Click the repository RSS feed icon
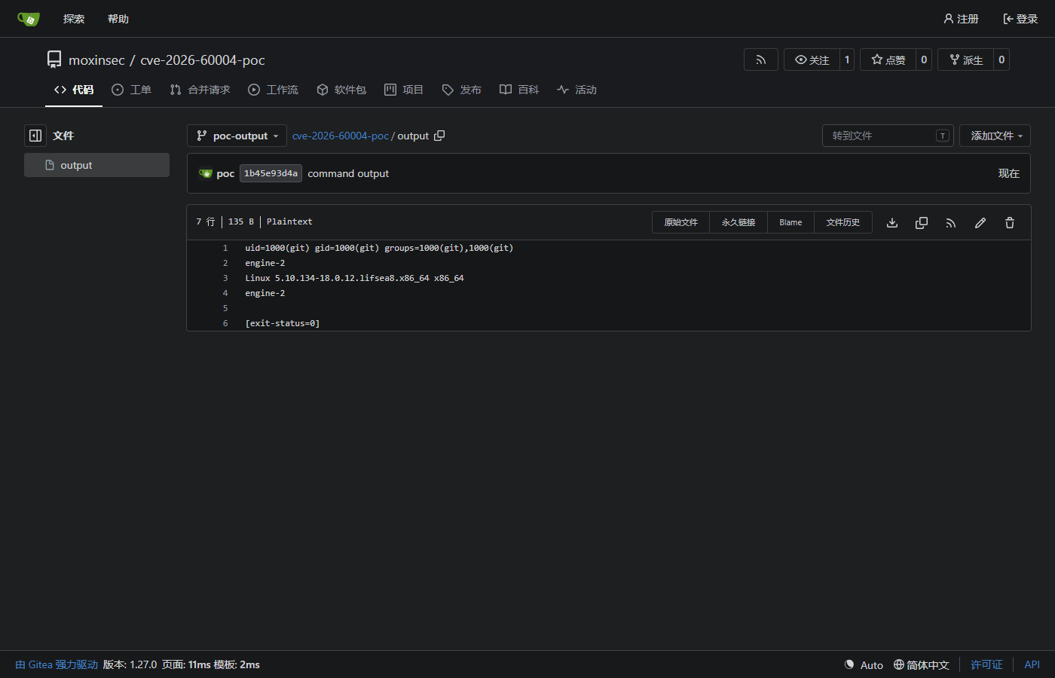 [x=761, y=60]
